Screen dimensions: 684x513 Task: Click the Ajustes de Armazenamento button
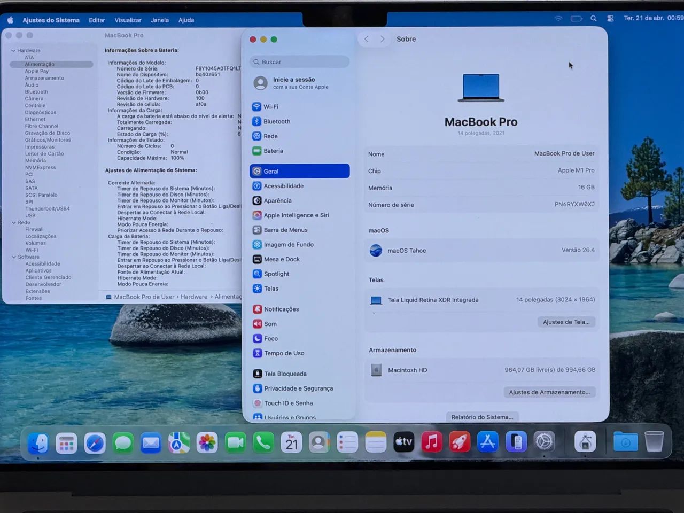(x=549, y=392)
